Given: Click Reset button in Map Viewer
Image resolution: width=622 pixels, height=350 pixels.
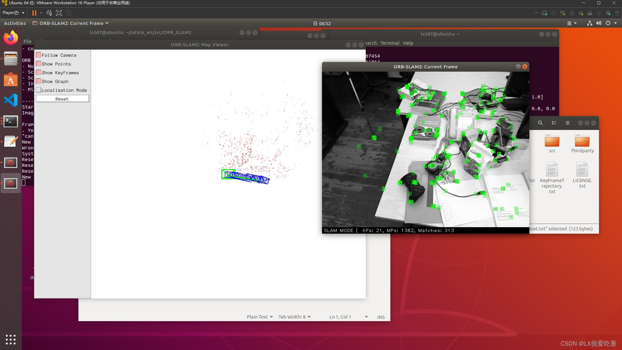Looking at the screenshot, I should pyautogui.click(x=62, y=99).
